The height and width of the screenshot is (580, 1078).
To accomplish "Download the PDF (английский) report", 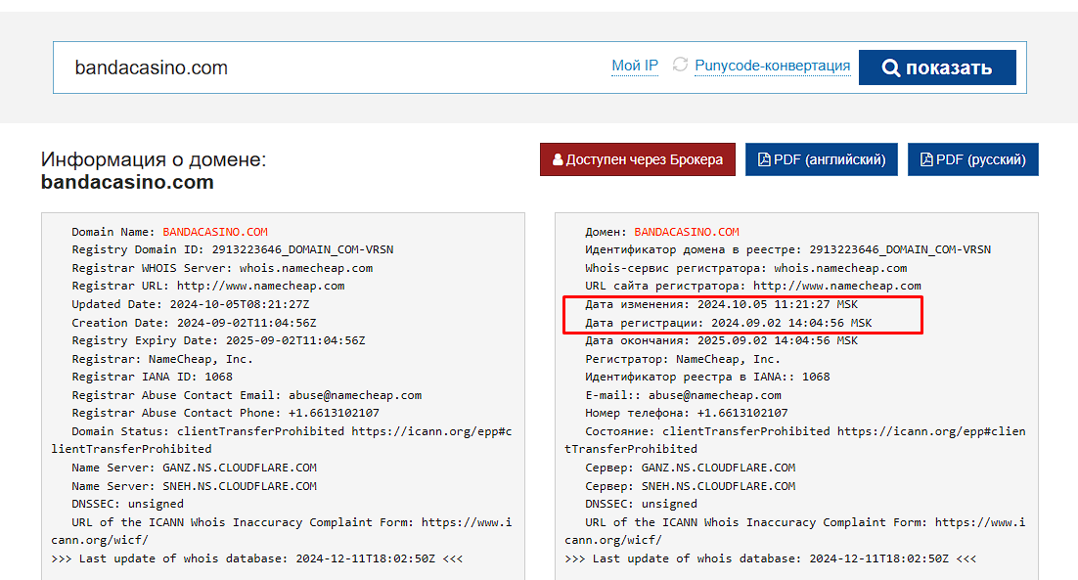I will tap(822, 159).
